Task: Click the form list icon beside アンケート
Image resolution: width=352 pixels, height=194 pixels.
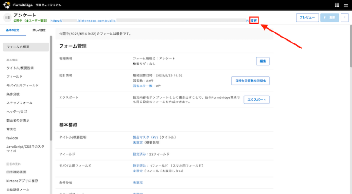Action: pyautogui.click(x=7, y=17)
